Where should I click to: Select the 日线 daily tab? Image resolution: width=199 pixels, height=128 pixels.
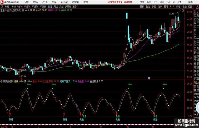[50, 7]
